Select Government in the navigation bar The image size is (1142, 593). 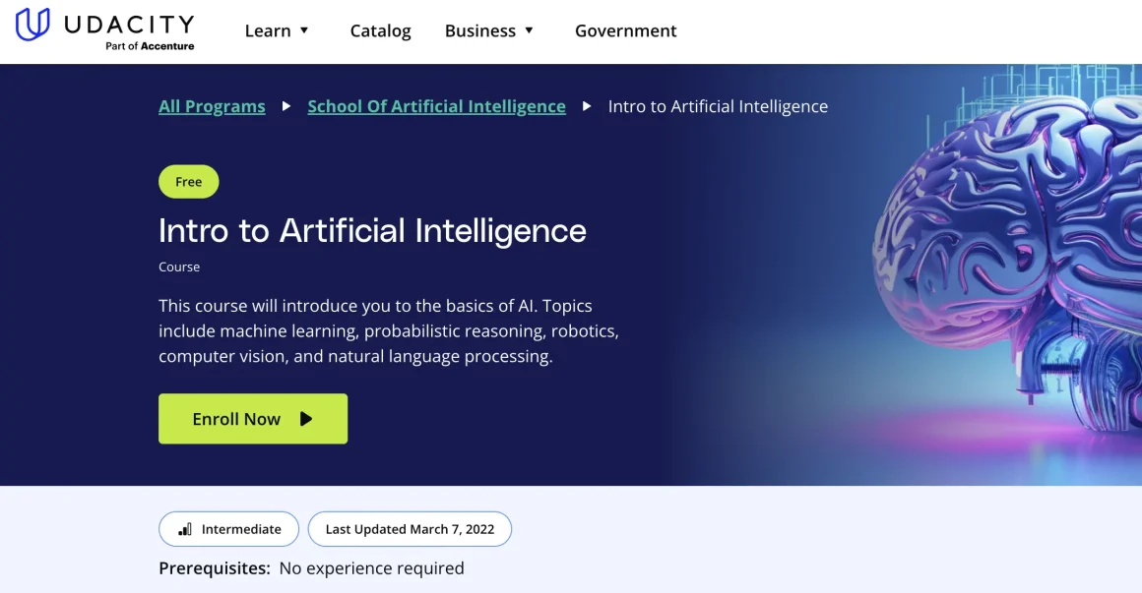click(625, 30)
